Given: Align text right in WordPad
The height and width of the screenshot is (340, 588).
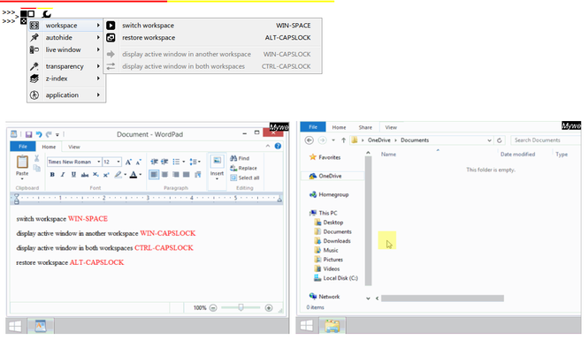Looking at the screenshot, I should tap(175, 175).
